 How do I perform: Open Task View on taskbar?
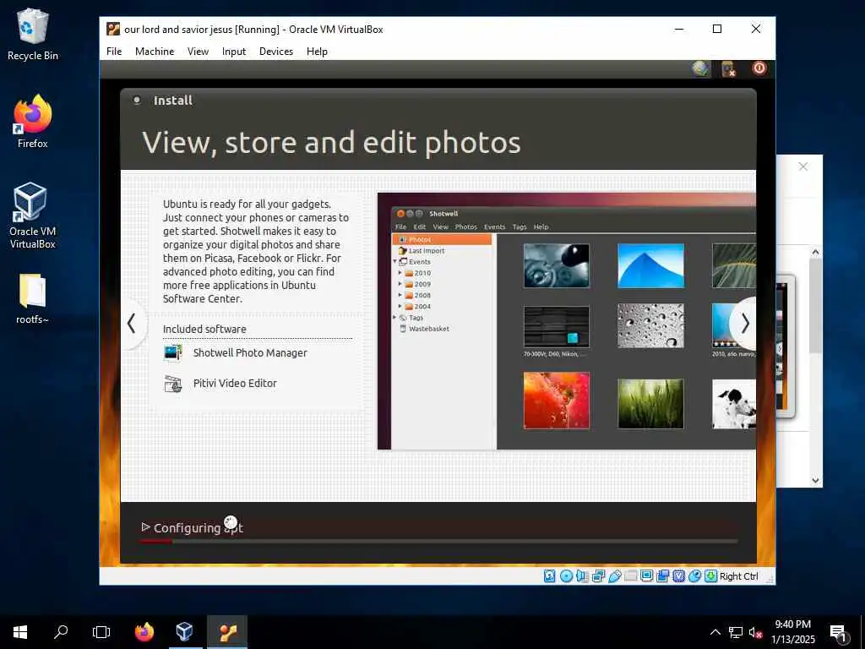coord(101,632)
